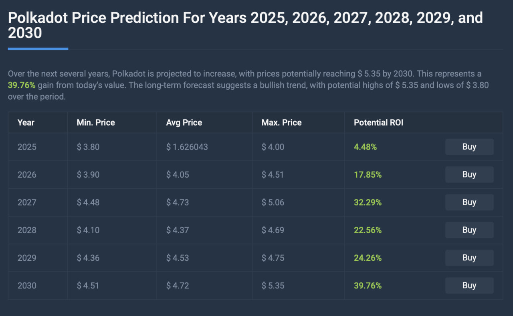Click the 4.48% ROI value
The width and height of the screenshot is (513, 316).
(365, 147)
